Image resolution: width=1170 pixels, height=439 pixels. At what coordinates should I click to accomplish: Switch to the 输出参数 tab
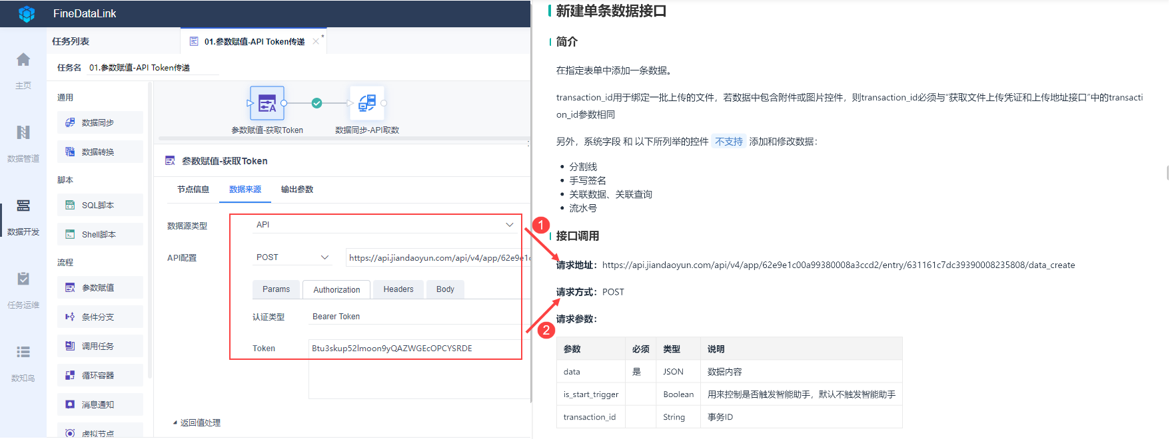click(297, 190)
